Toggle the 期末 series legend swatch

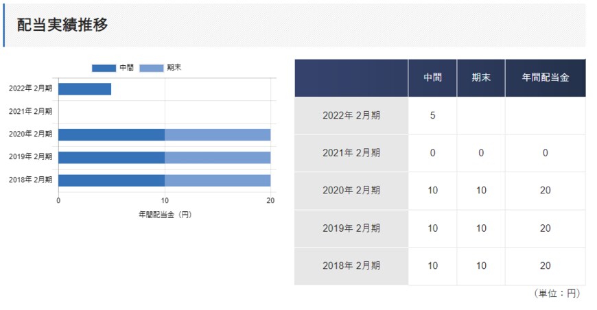coord(151,68)
